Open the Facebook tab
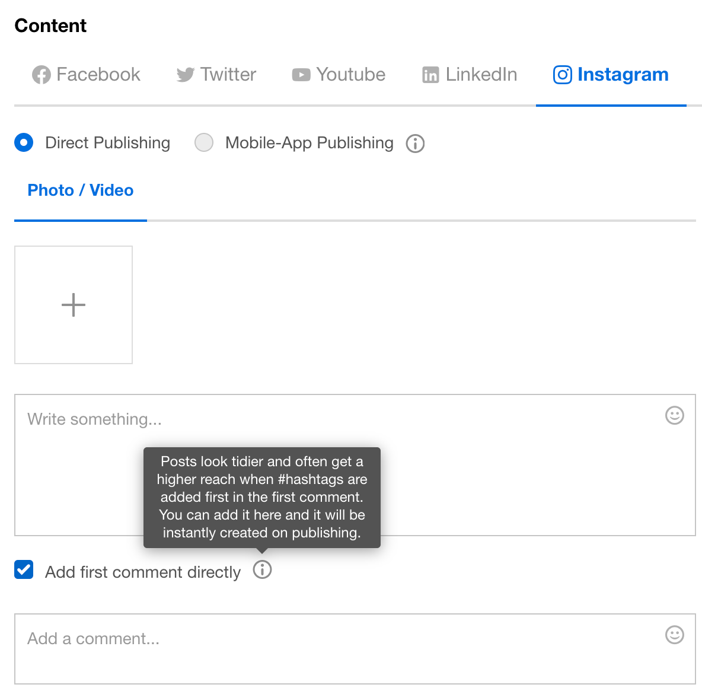Screen dimensions: 702x694 86,74
